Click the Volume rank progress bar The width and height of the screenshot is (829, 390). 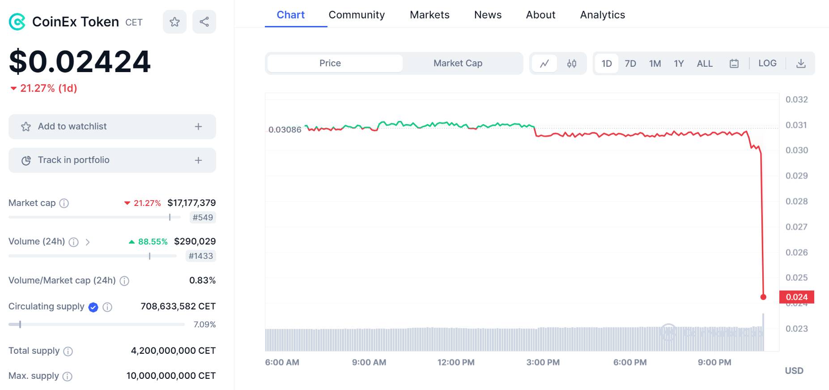93,256
